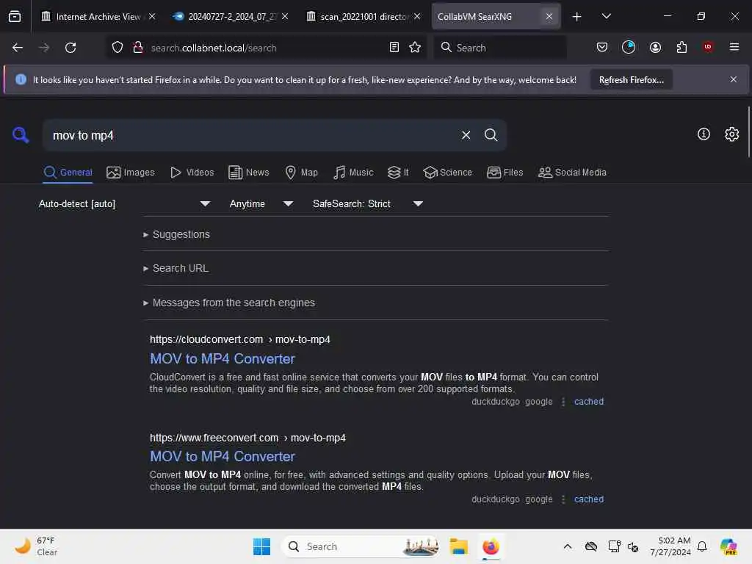Screen dimensions: 752x564
Task: Toggle reader view icon
Action: pyautogui.click(x=394, y=48)
